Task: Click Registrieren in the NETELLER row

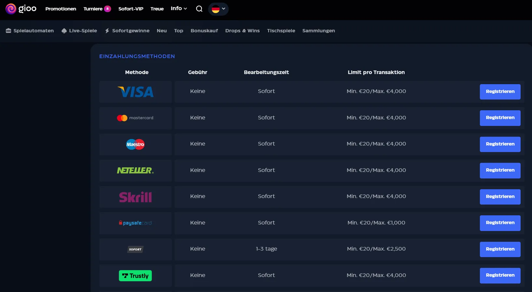Action: point(500,170)
